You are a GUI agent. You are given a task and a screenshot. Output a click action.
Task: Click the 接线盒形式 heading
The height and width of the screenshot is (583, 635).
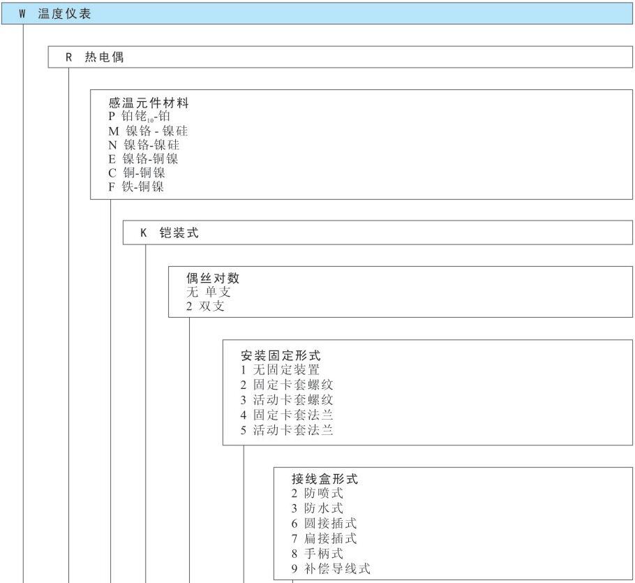point(324,479)
